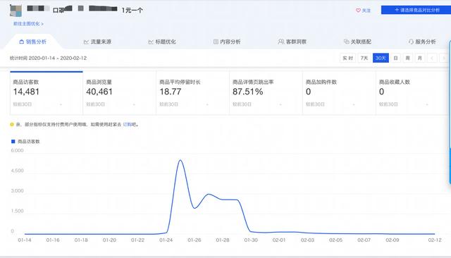Open the 服务分析 tab
The width and height of the screenshot is (451, 258).
tap(422, 42)
